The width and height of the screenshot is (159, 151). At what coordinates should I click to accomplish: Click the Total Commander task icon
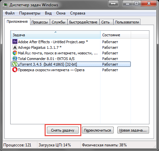coord(15,59)
